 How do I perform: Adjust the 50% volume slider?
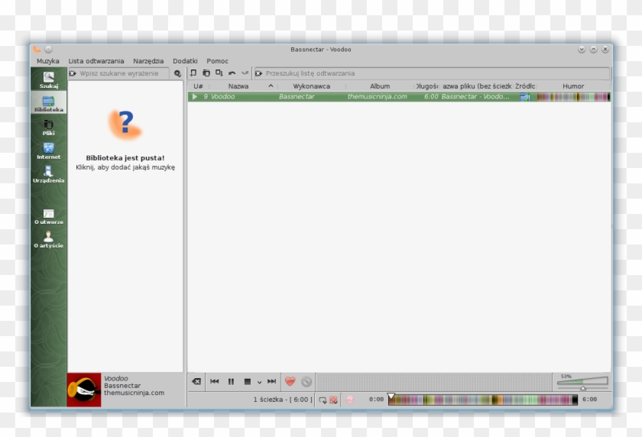582,381
